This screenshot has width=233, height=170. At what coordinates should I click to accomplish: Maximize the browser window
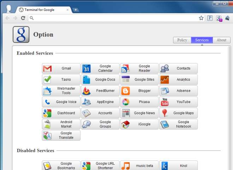tap(225, 4)
